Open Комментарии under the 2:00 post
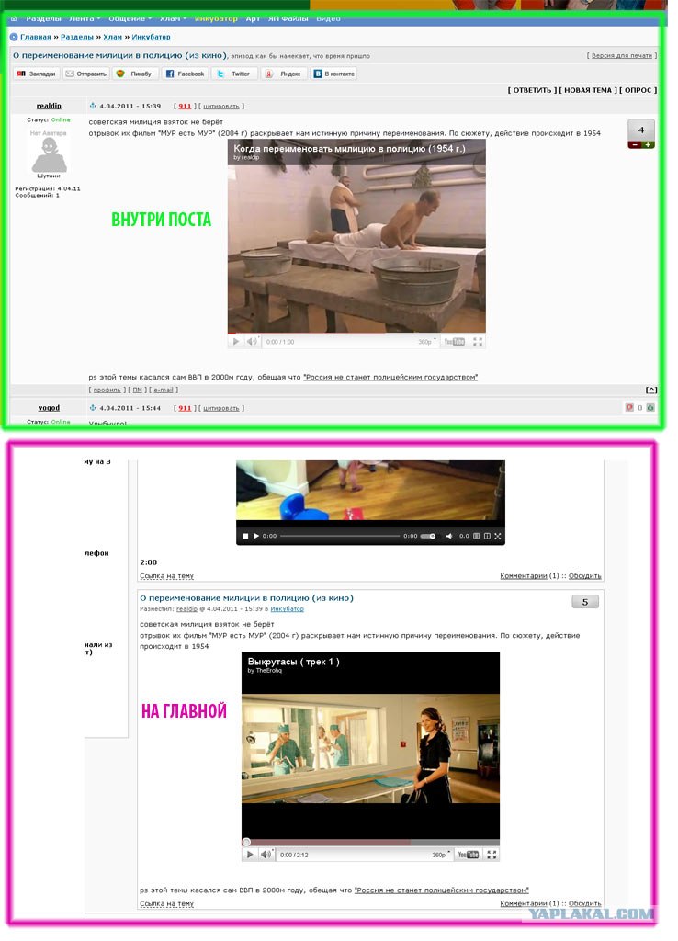Viewport: 678px width, 941px height. [x=524, y=576]
